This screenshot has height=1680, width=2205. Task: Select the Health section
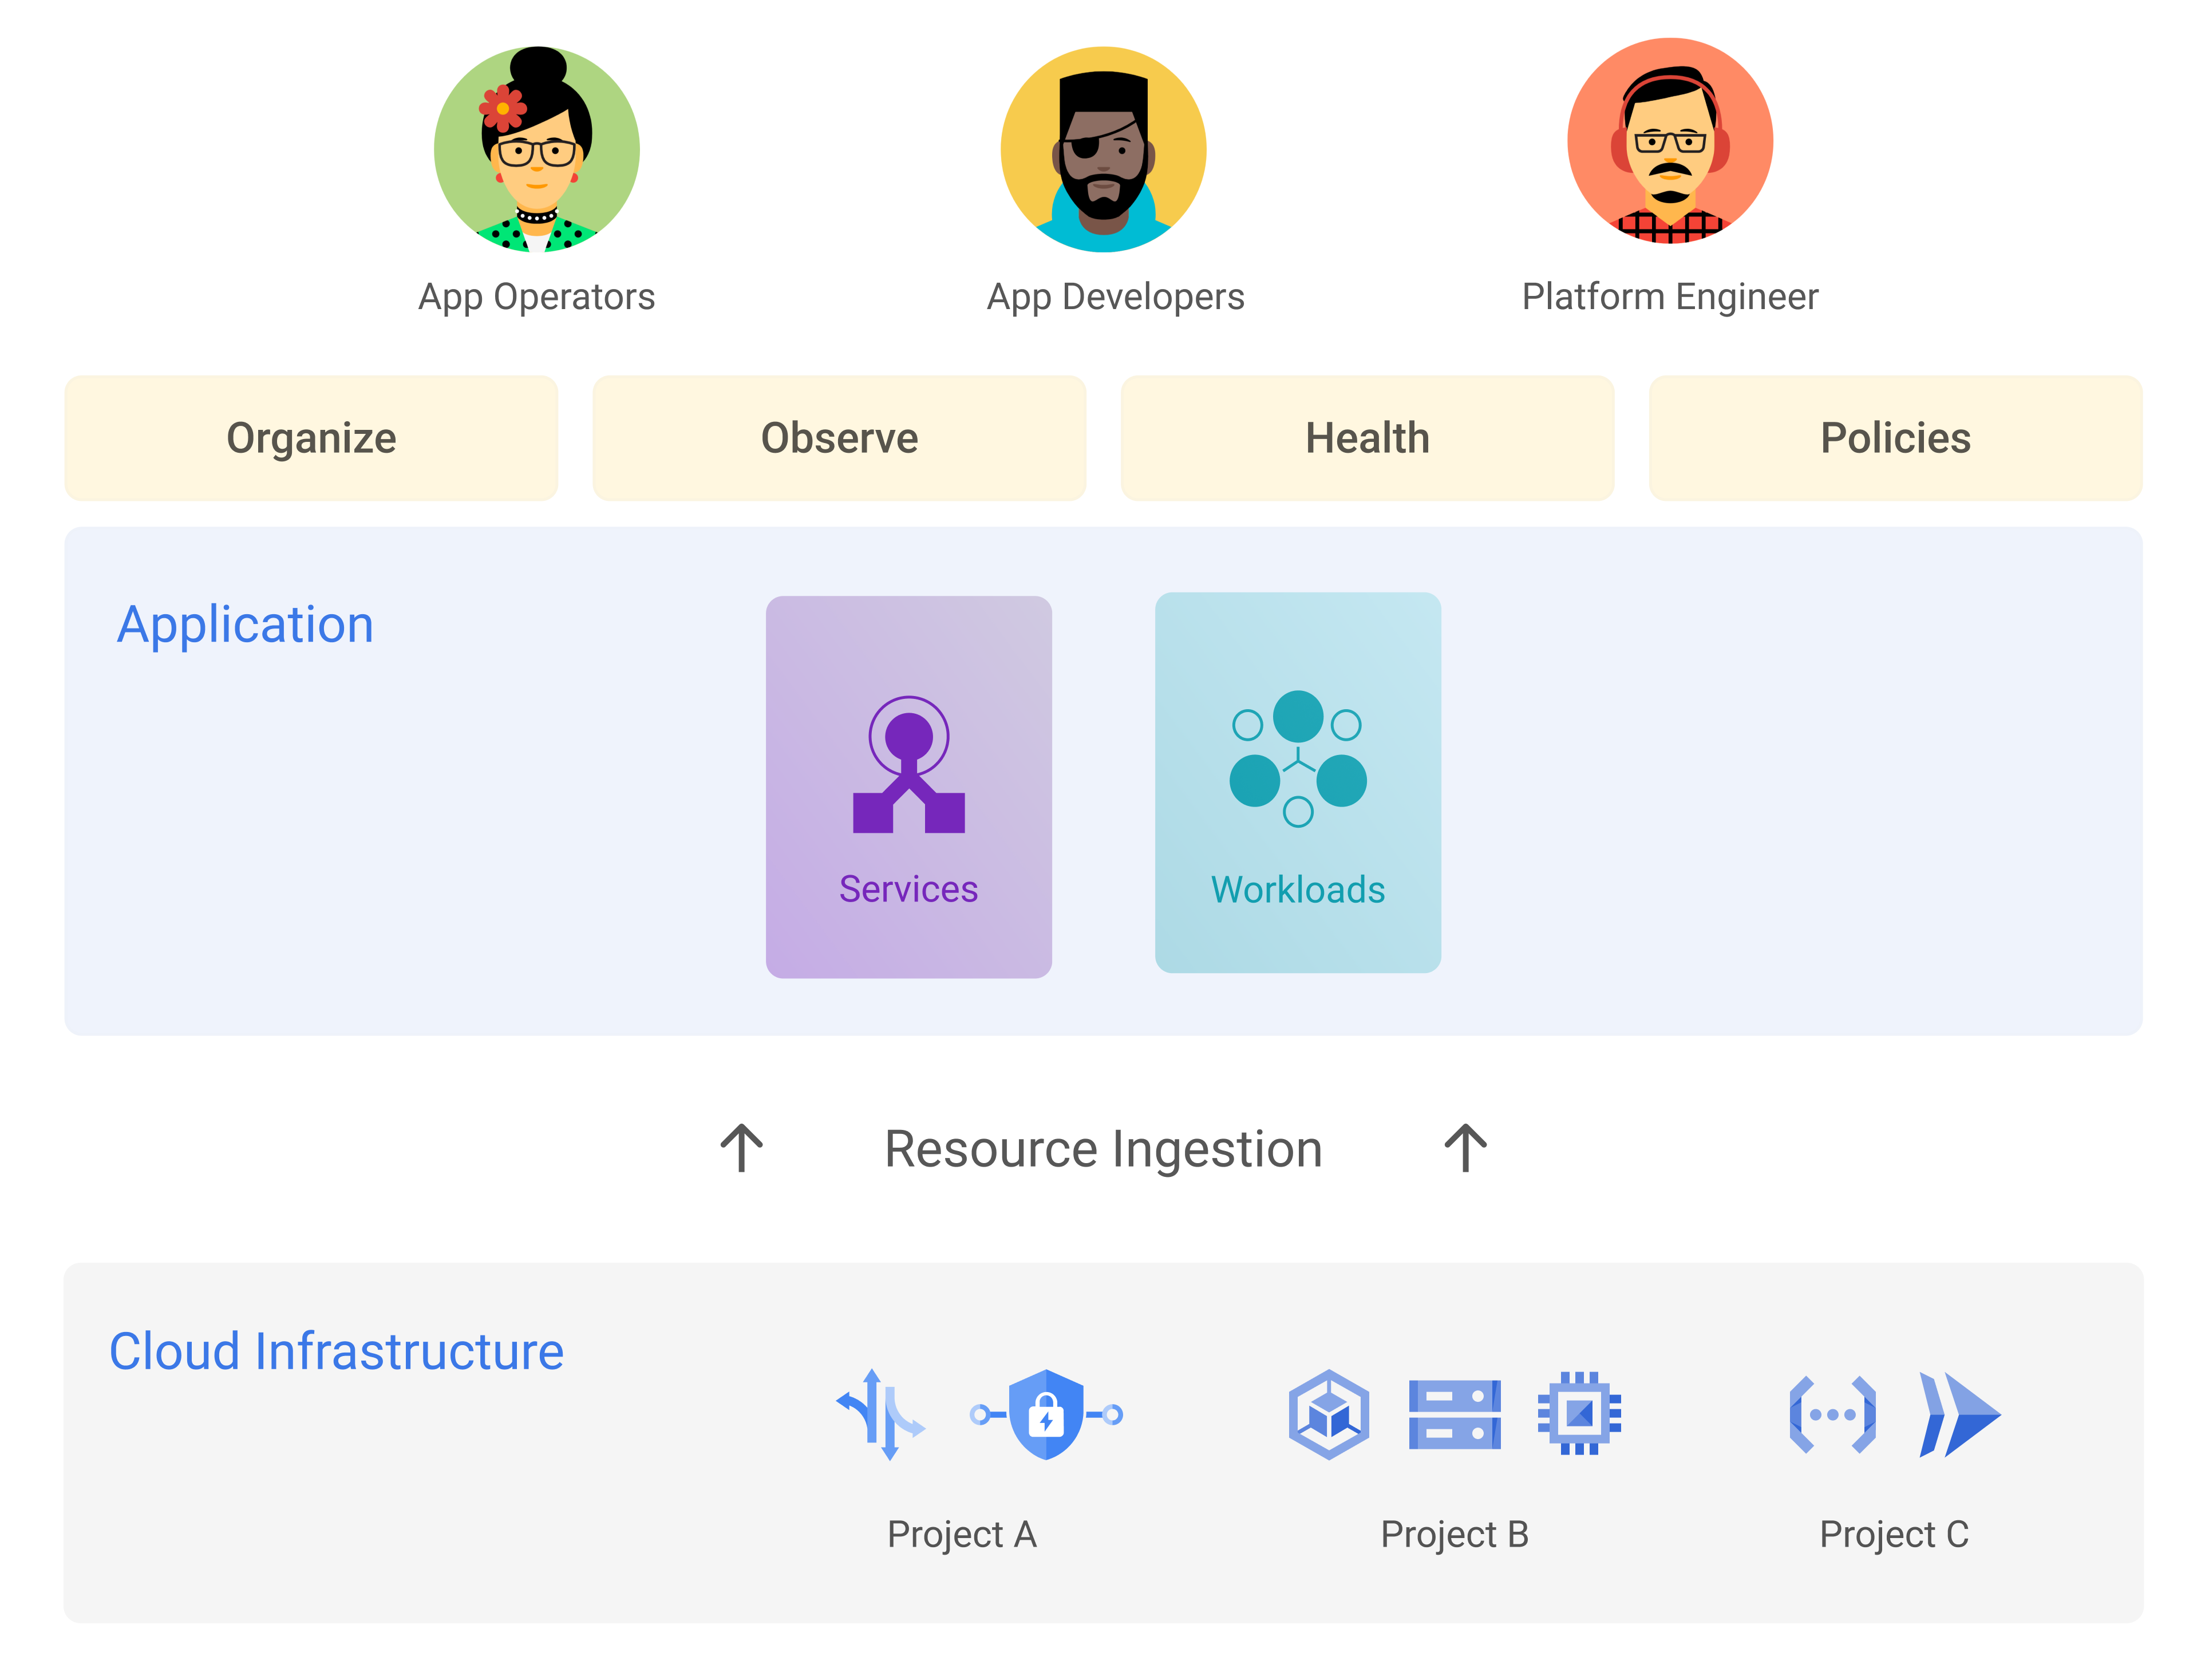pyautogui.click(x=1366, y=437)
